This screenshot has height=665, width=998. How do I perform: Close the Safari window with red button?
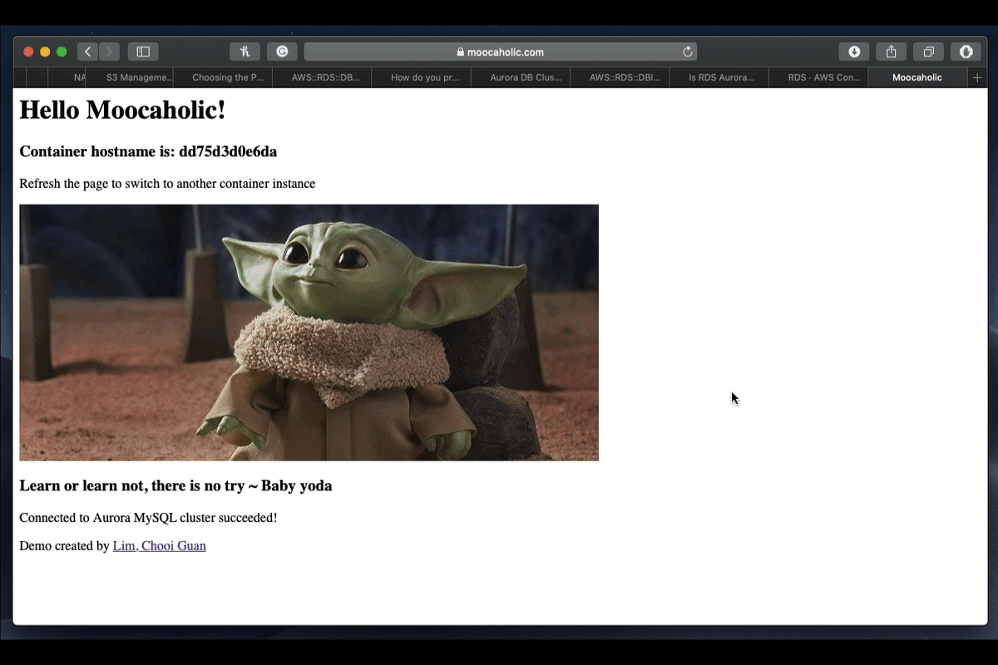[x=28, y=52]
